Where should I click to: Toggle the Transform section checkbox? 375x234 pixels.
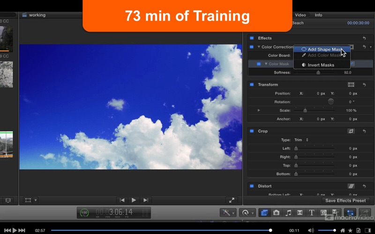[x=252, y=85]
